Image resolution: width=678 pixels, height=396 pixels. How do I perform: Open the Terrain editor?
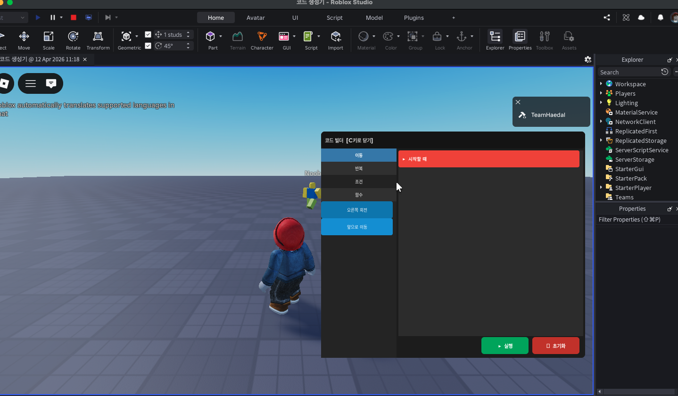(x=238, y=41)
